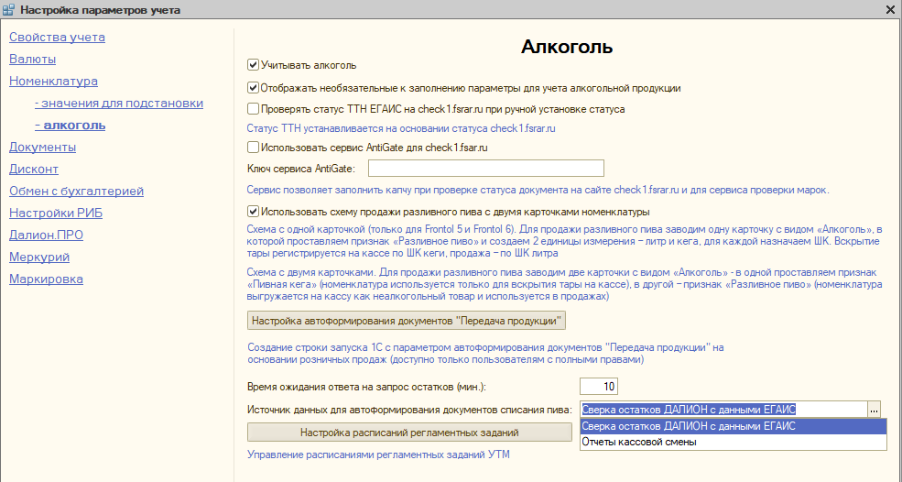Open the Далион.ПРО section

point(46,235)
